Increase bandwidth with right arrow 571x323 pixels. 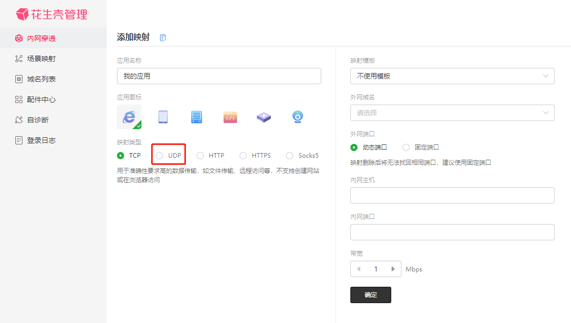[x=393, y=269]
